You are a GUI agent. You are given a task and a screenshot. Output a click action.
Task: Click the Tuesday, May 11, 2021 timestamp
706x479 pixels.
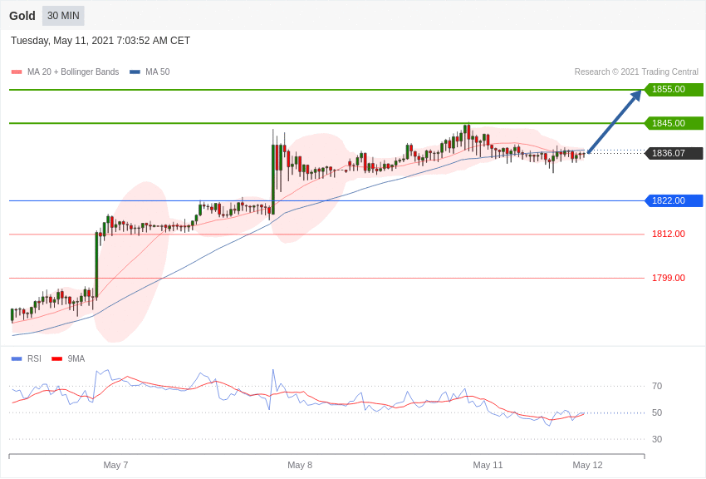pyautogui.click(x=101, y=41)
